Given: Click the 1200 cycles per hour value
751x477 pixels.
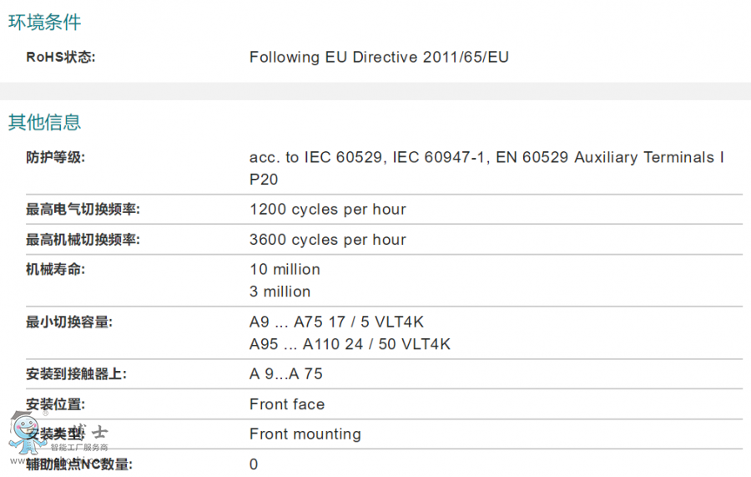Looking at the screenshot, I should tap(327, 210).
